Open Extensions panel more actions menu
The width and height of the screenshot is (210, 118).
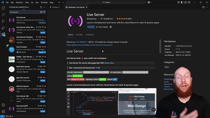(45, 7)
